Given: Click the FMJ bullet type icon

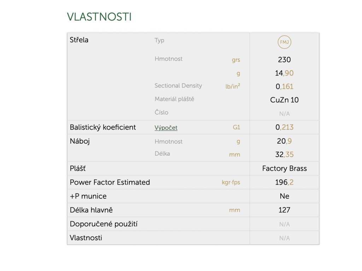Looking at the screenshot, I should coord(284,42).
